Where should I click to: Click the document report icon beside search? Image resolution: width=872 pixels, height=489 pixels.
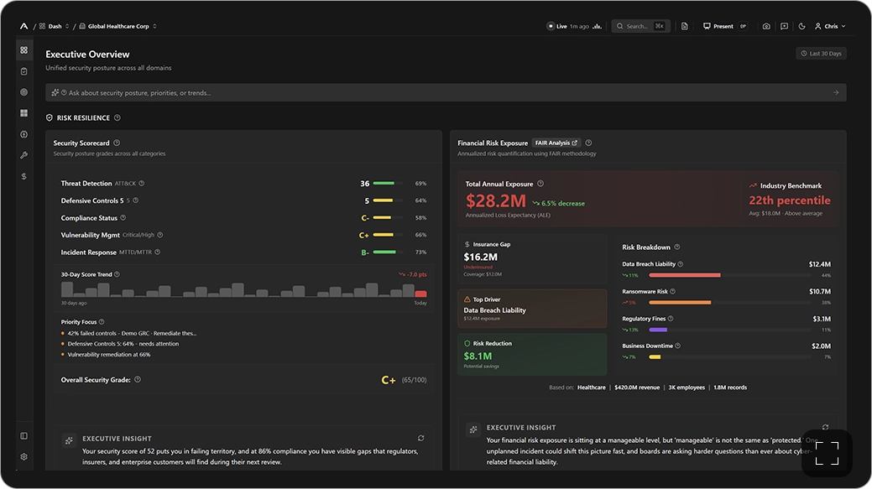(x=685, y=26)
